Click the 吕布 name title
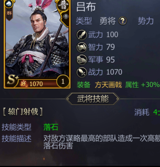The height and width of the screenshot is (167, 160). tap(86, 7)
